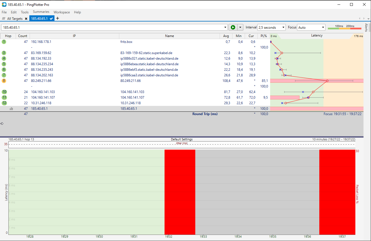Add a new target tab with plus icon
The height and width of the screenshot is (241, 371).
(58, 18)
